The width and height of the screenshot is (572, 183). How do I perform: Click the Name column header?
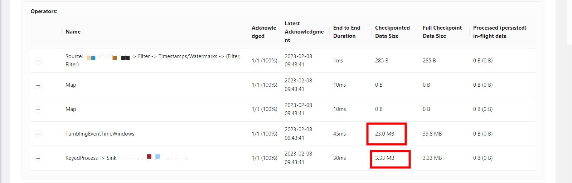[x=73, y=32]
